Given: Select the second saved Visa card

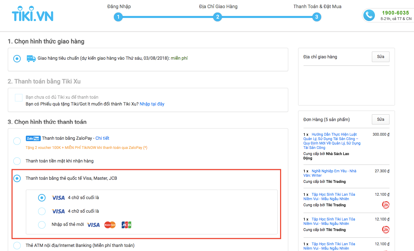Looking at the screenshot, I should 42,211.
